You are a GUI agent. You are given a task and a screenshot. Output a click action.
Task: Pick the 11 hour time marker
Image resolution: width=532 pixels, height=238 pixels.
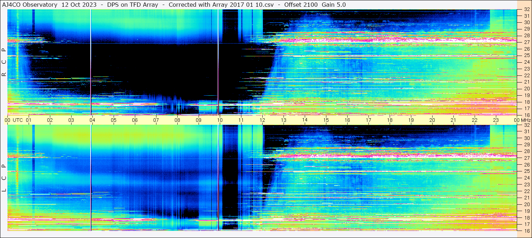241,120
